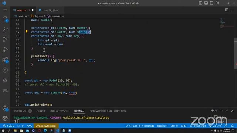
Task: Open the Manage gear settings icon
Action: [5, 118]
